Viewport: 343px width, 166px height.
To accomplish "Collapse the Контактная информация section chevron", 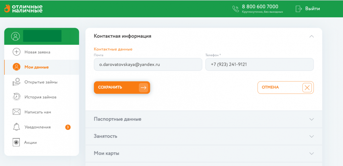I will pos(312,36).
